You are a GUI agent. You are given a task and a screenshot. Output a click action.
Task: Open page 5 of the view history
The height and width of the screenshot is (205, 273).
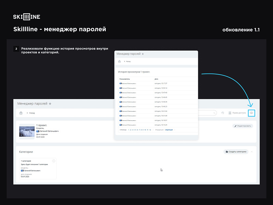point(136,130)
